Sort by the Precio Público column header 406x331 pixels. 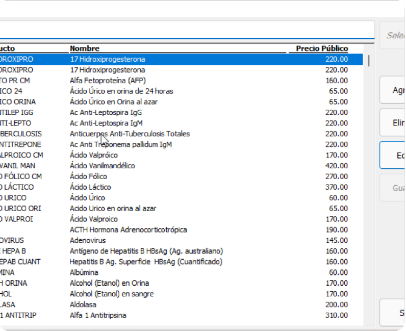[322, 48]
